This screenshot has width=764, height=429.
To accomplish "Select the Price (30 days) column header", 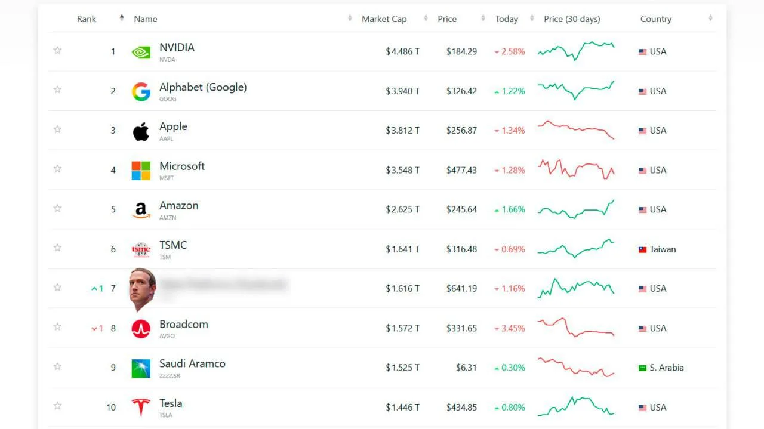I will tap(572, 19).
